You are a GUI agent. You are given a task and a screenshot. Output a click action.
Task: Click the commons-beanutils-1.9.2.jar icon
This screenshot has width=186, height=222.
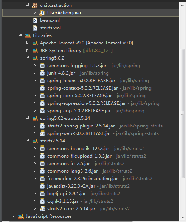click(x=42, y=149)
